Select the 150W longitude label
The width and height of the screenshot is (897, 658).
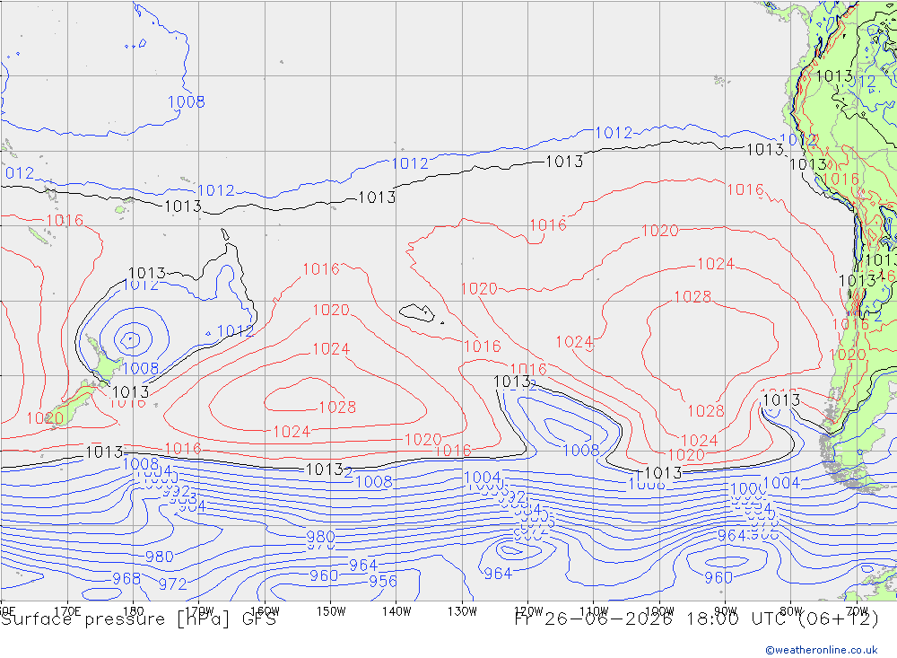pos(331,611)
